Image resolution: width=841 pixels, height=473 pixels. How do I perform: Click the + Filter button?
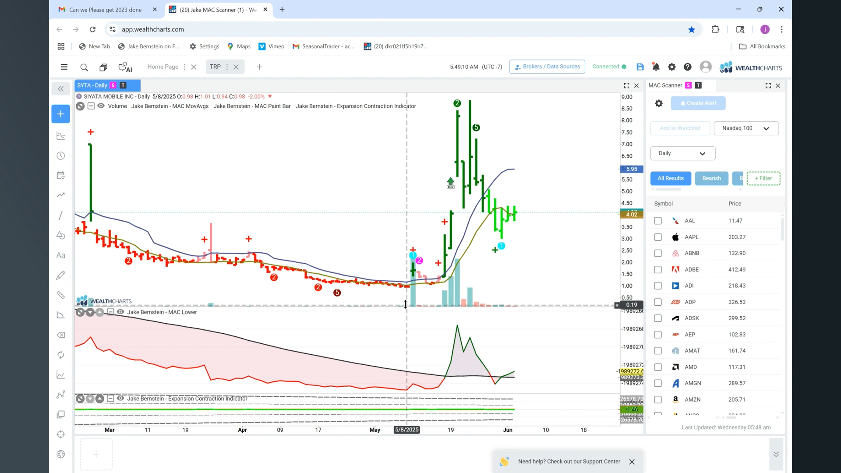pyautogui.click(x=763, y=178)
